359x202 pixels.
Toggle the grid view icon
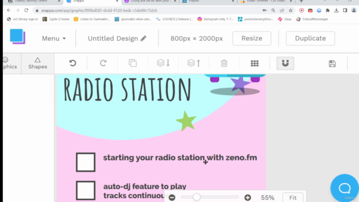[255, 63]
